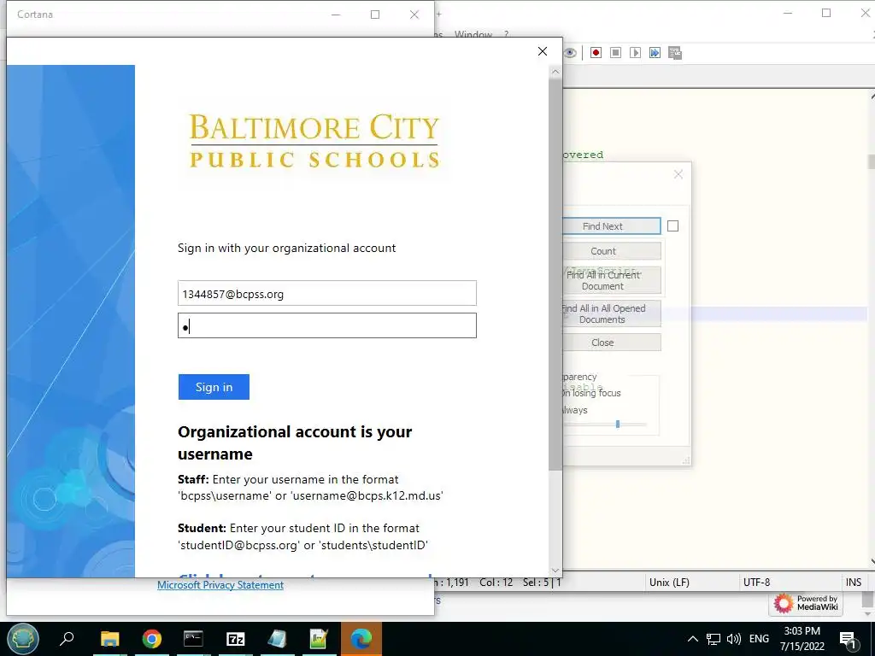This screenshot has height=656, width=875.
Task: Click the username field with 1344857@bcpss.org
Action: point(327,294)
